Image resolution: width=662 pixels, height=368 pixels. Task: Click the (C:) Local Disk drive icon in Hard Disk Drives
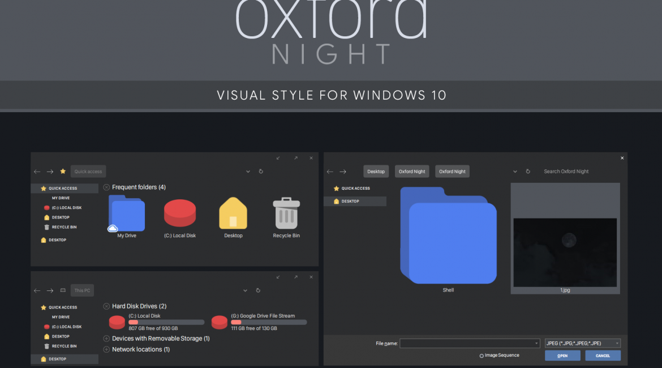pos(117,322)
